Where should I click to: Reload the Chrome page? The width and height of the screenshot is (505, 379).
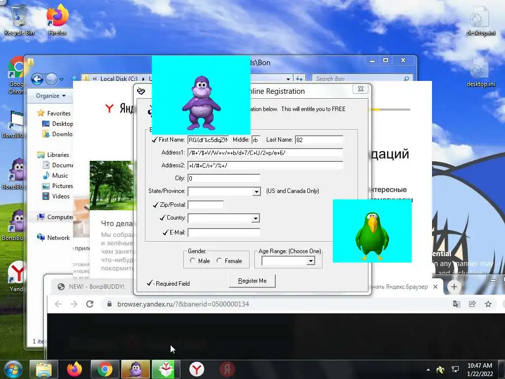pyautogui.click(x=90, y=304)
